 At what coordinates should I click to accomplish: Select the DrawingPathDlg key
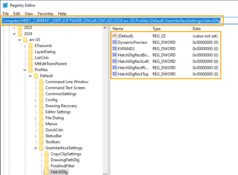(x=65, y=160)
